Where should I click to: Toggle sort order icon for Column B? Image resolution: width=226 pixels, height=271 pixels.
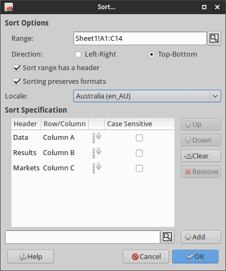tap(97, 153)
